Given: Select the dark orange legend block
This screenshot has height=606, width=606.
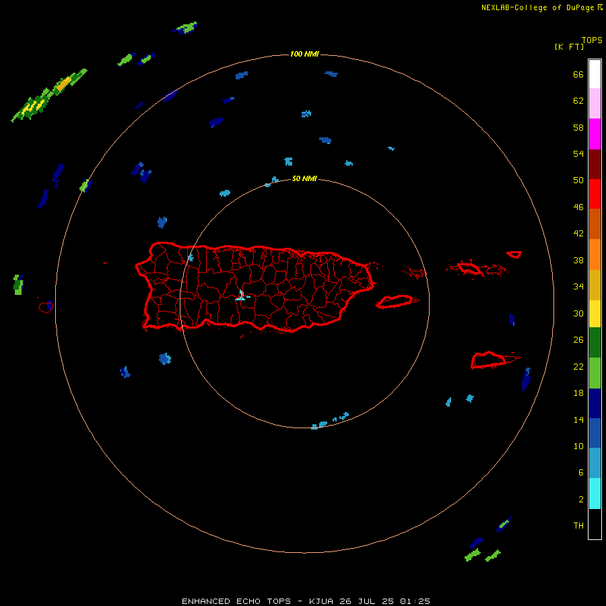Looking at the screenshot, I should pyautogui.click(x=595, y=224).
